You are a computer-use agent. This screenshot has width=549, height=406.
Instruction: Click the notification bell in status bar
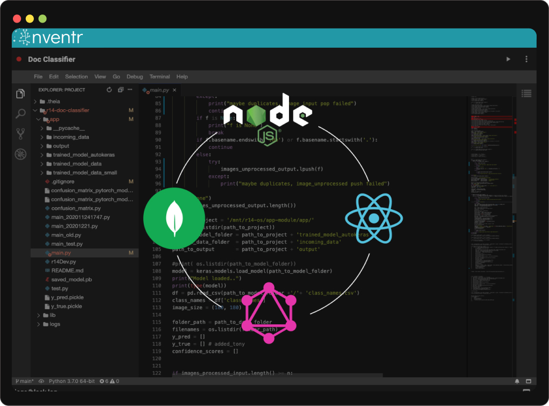517,381
